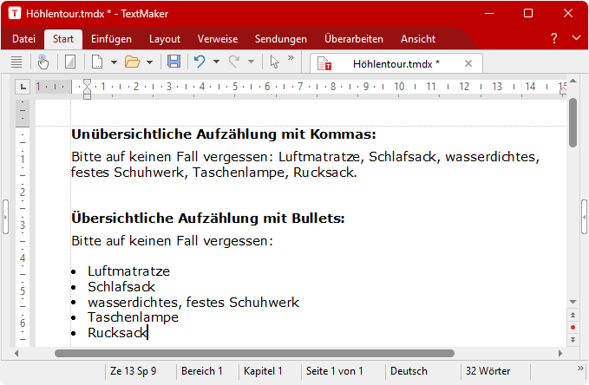The height and width of the screenshot is (385, 589).
Task: Select the object selection arrow tool
Action: pyautogui.click(x=274, y=62)
